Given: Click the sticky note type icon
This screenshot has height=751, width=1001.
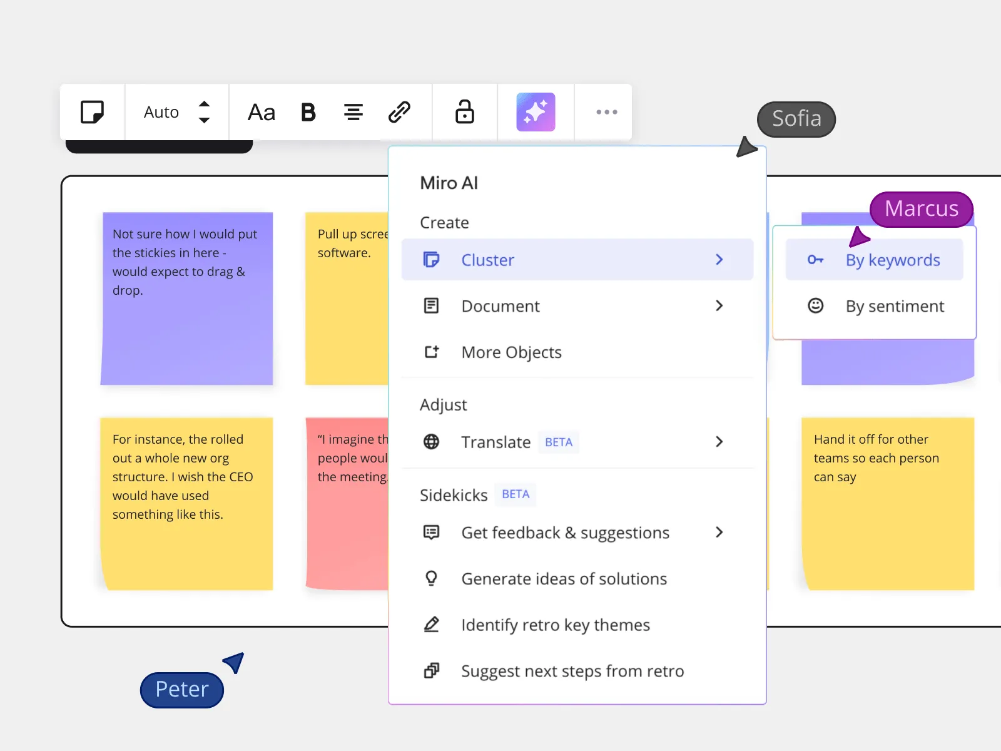Looking at the screenshot, I should coord(93,112).
